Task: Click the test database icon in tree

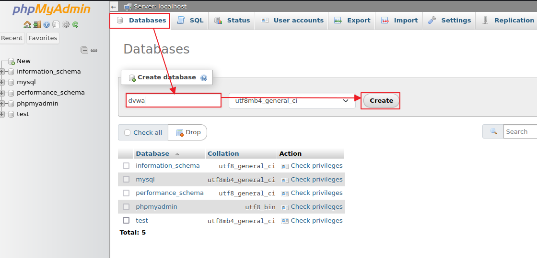Action: point(12,114)
